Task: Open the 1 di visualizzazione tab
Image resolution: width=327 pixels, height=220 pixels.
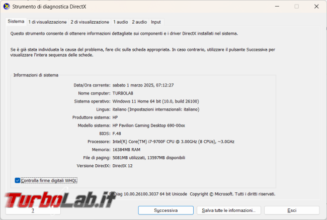Action: point(48,22)
